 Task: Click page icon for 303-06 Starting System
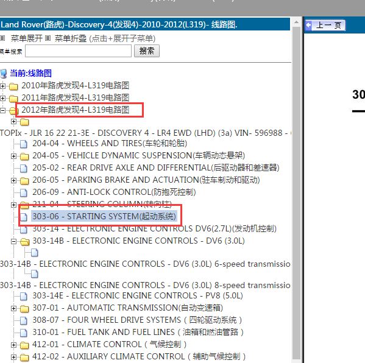coord(24,217)
